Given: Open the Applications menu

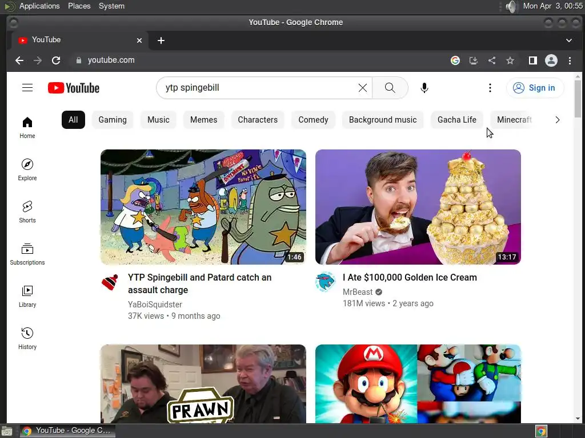Looking at the screenshot, I should (39, 6).
